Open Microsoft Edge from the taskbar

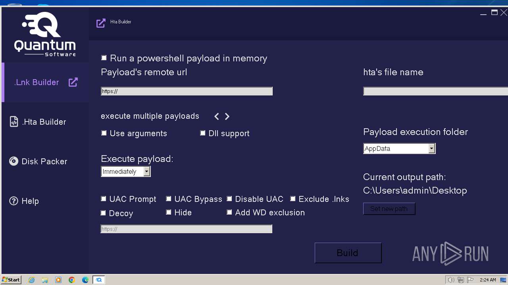pyautogui.click(x=85, y=280)
